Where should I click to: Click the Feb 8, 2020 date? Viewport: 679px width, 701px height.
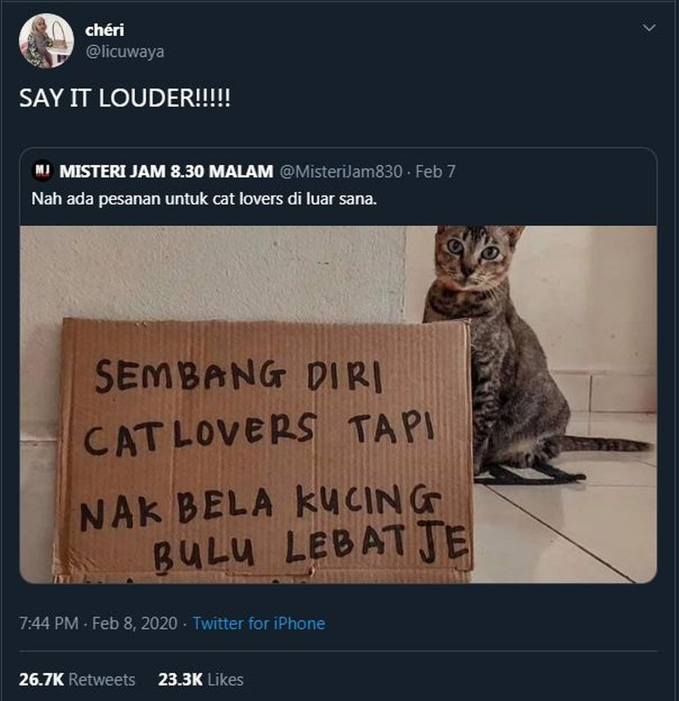[135, 623]
